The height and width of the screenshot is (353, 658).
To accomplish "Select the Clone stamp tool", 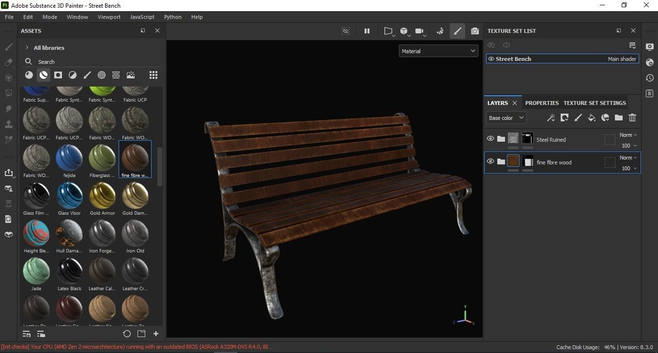I will [x=8, y=124].
